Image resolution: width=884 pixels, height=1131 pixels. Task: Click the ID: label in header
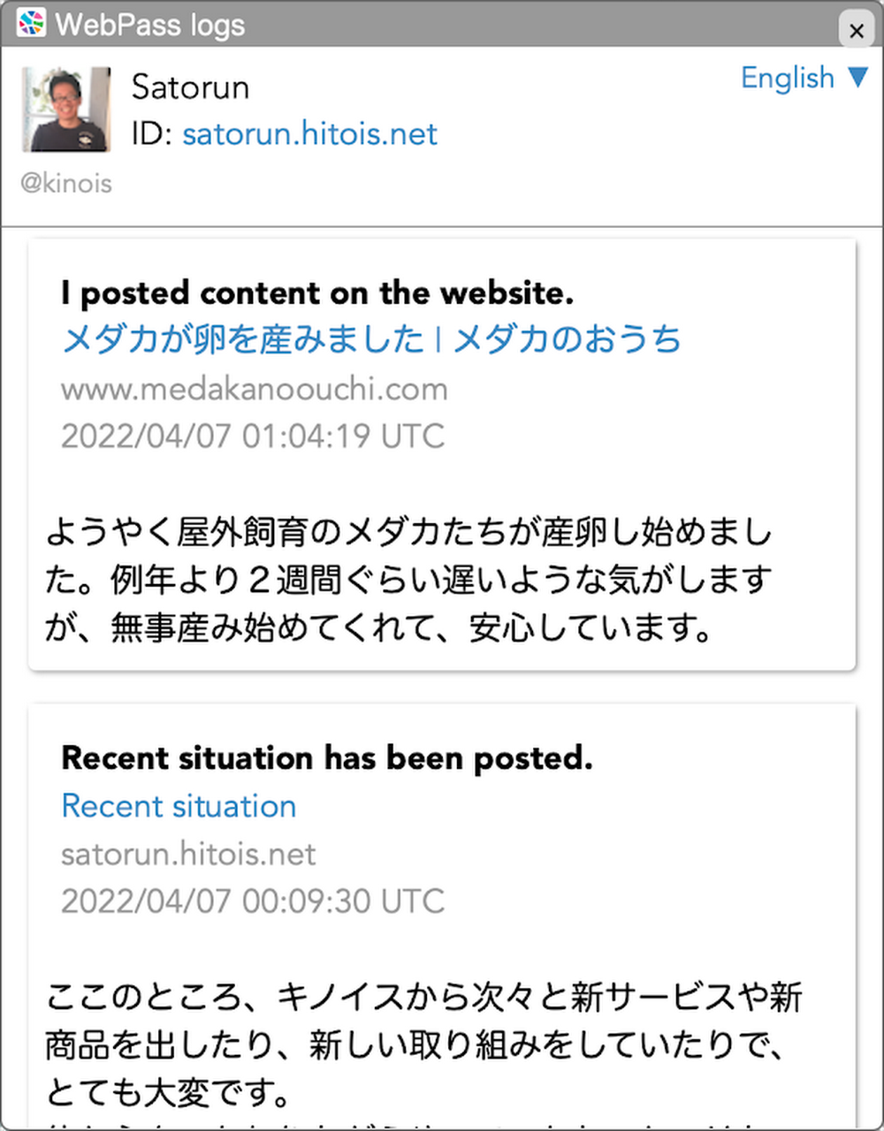[153, 134]
